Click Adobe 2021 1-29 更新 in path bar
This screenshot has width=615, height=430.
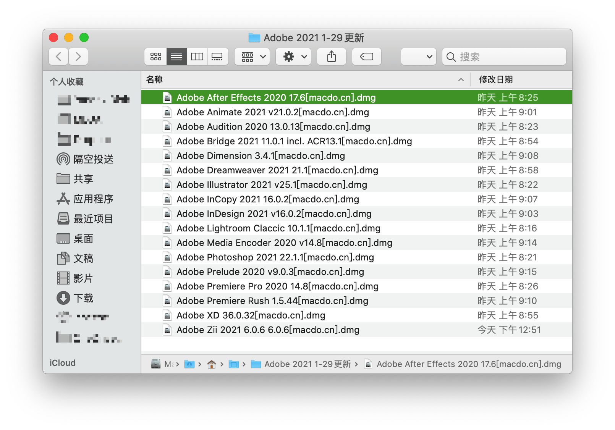307,364
